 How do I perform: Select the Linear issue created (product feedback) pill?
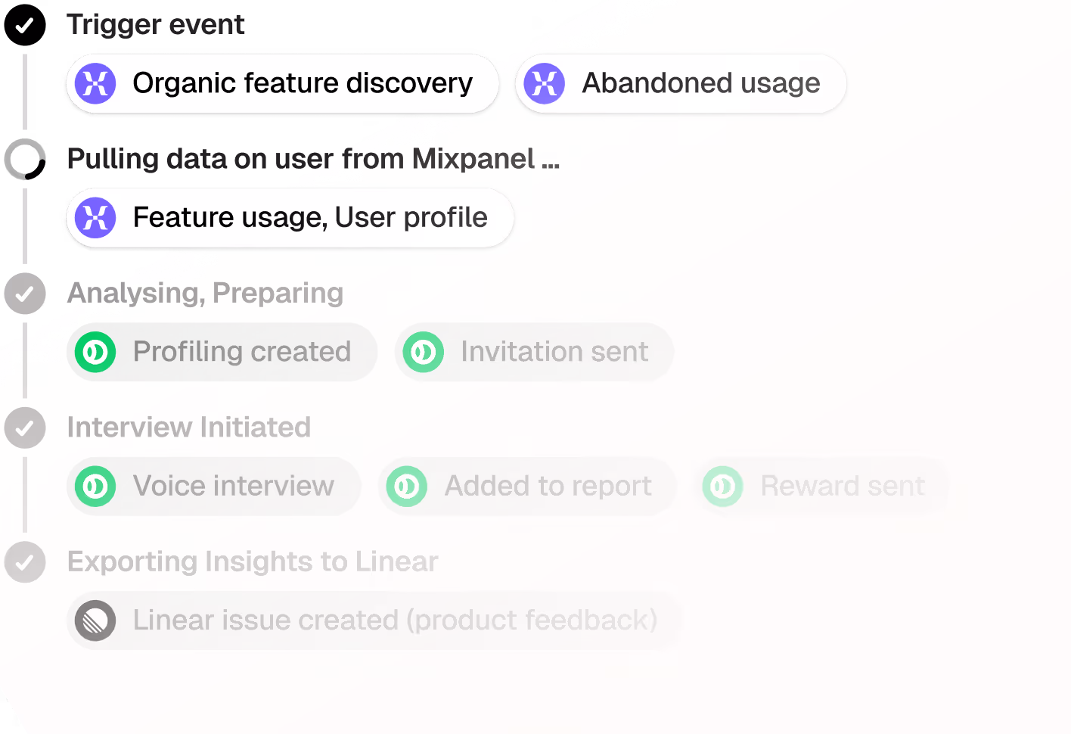pyautogui.click(x=374, y=620)
